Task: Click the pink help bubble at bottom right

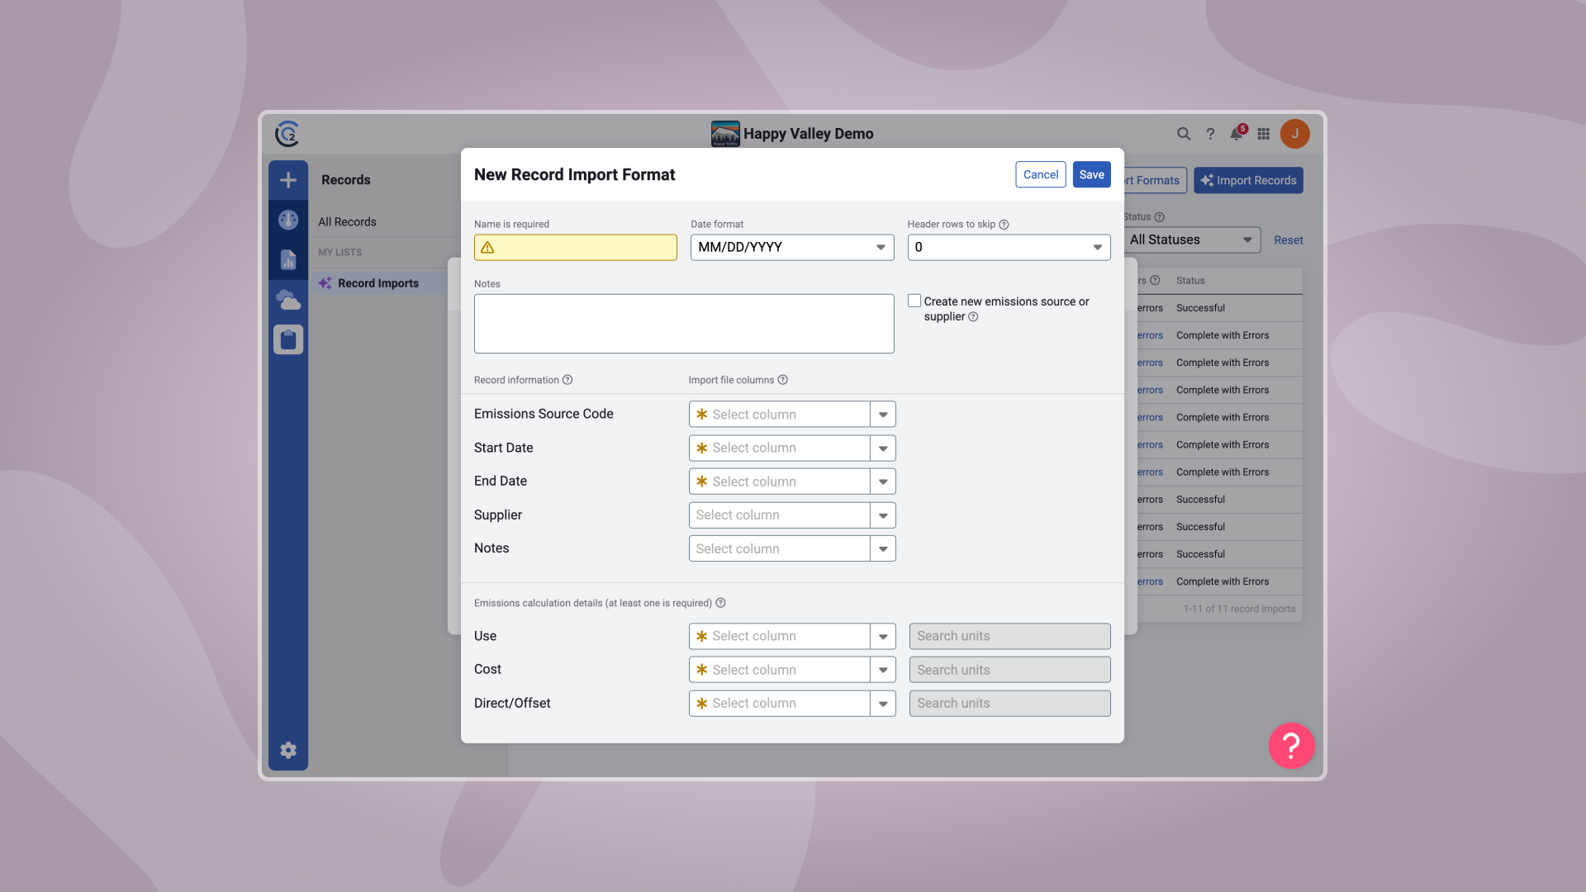Action: click(1291, 746)
